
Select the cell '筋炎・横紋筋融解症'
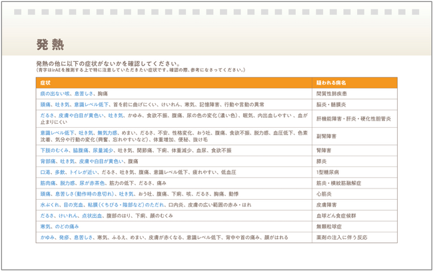tap(354, 183)
